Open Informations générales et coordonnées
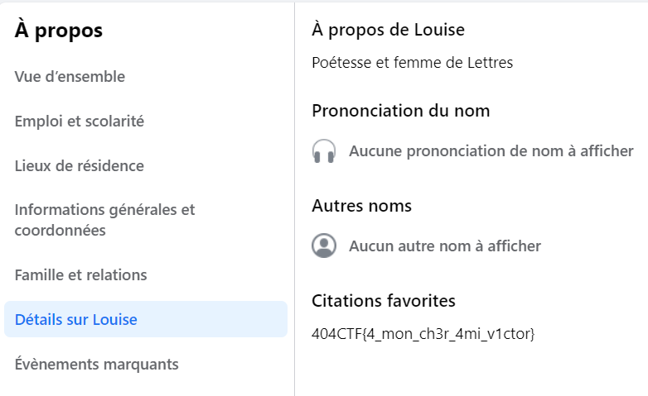 (104, 220)
